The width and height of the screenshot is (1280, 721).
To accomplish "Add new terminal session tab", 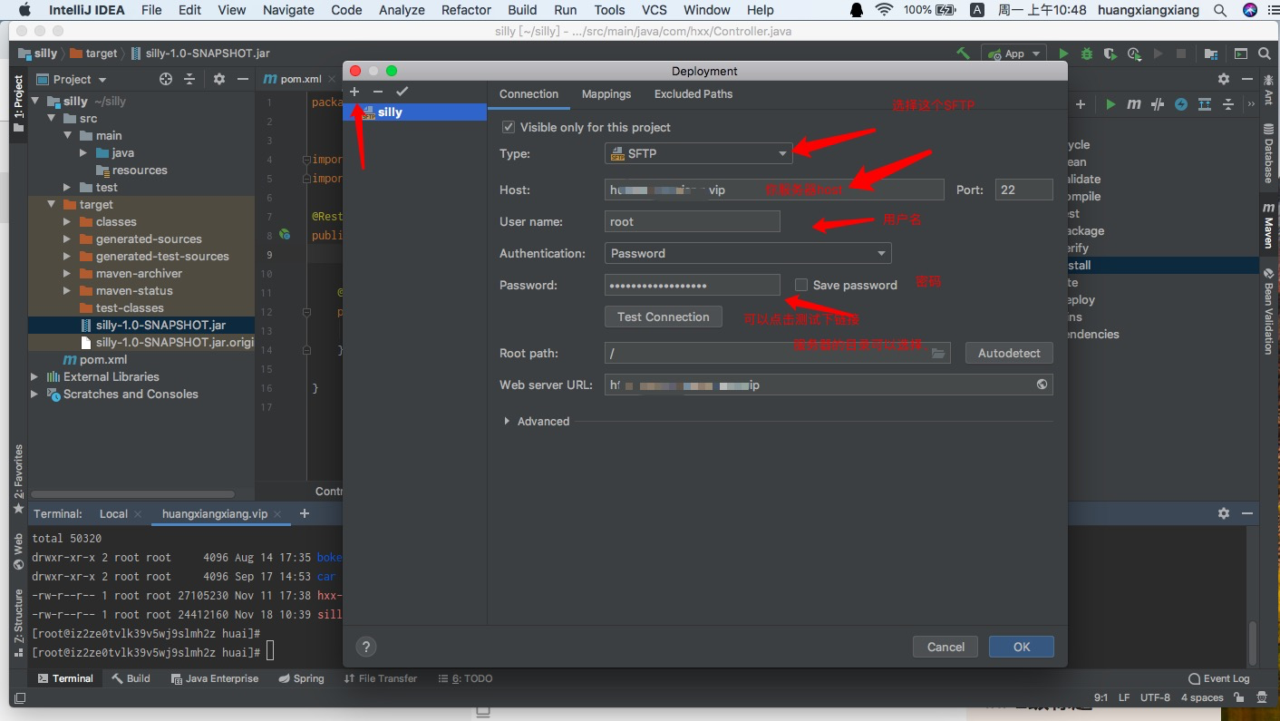I will 305,513.
